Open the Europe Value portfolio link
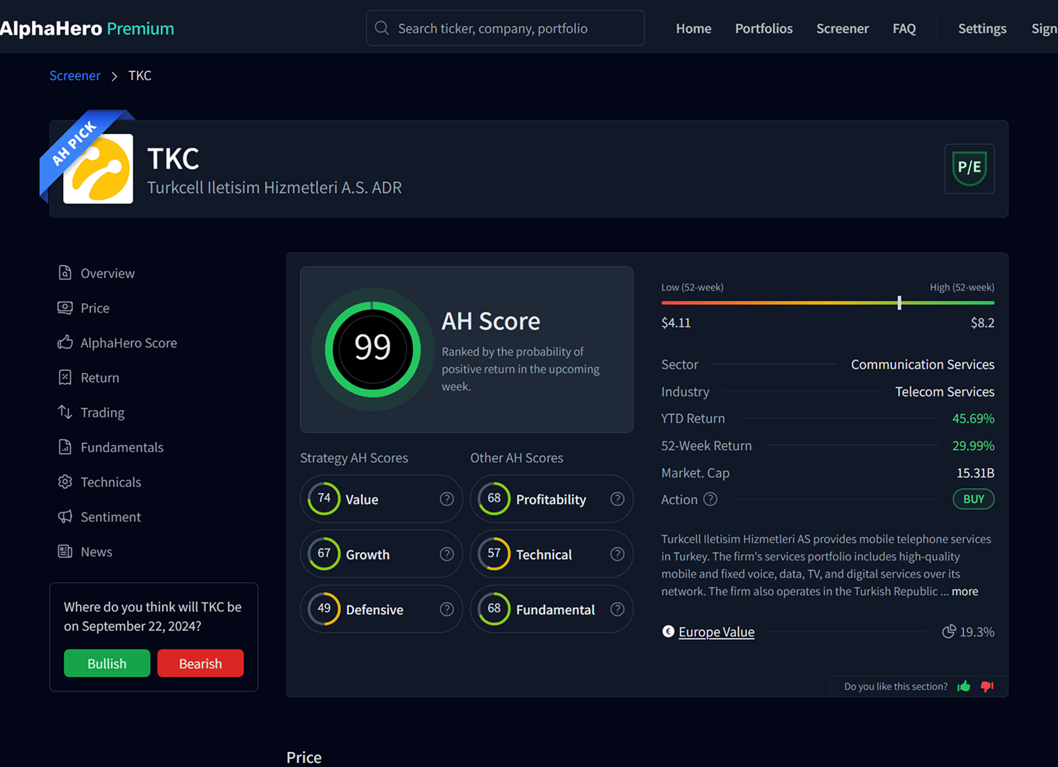Screen dimensions: 1058x767 coord(716,631)
